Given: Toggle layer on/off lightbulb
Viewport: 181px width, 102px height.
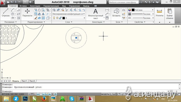Looking at the screenshot, I should [54, 18].
